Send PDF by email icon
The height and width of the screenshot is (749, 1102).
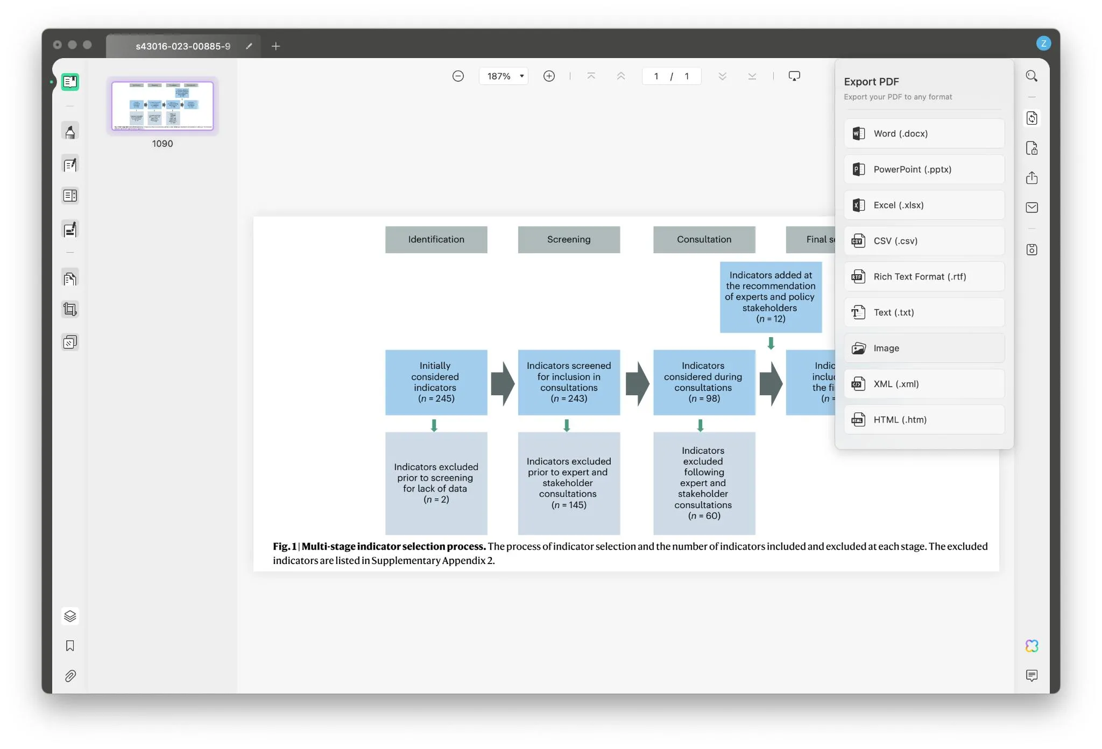click(x=1032, y=208)
